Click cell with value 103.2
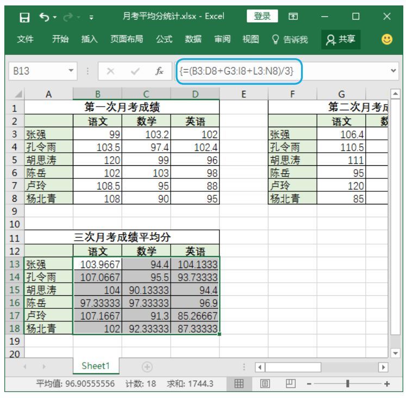Image resolution: width=406 pixels, height=398 pixels. tap(146, 134)
